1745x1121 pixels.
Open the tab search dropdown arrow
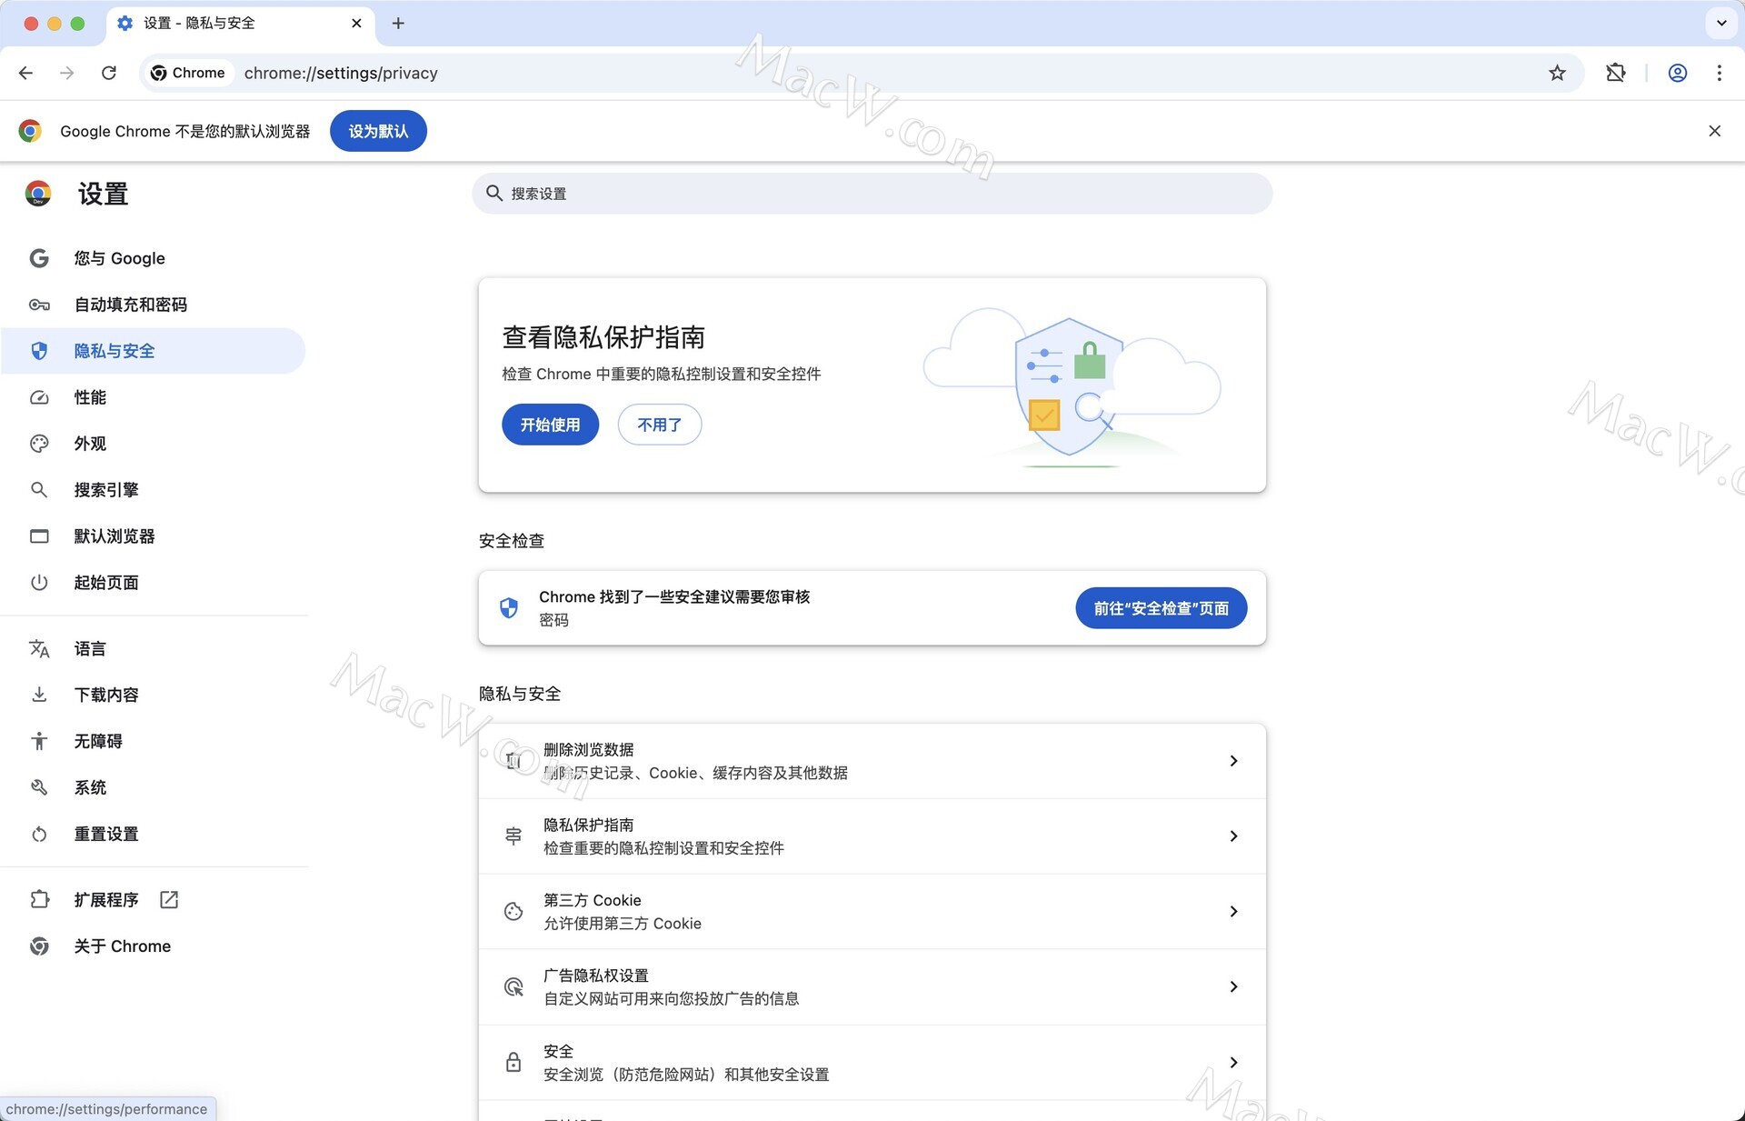point(1720,24)
